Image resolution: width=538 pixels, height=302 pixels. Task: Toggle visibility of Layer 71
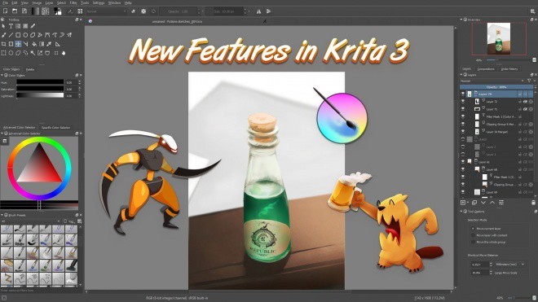pos(463,109)
